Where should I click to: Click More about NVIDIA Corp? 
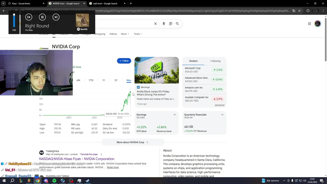pyautogui.click(x=132, y=142)
